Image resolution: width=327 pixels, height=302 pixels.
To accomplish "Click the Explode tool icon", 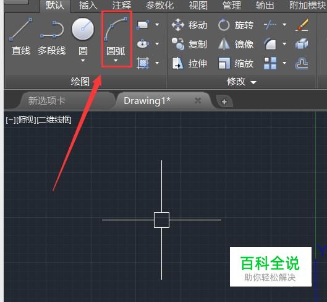I will click(x=302, y=44).
